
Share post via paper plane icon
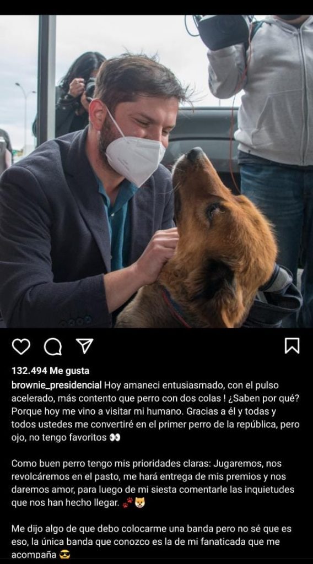click(85, 346)
